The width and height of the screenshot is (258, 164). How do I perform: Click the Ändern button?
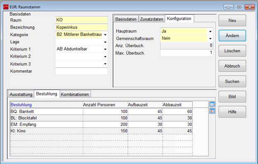point(232,36)
